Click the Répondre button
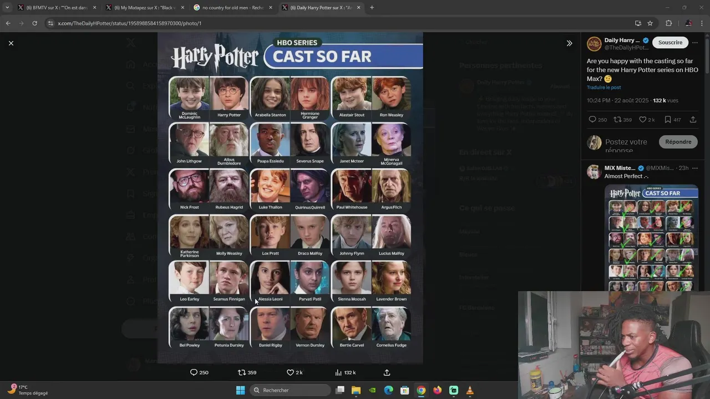 678,142
